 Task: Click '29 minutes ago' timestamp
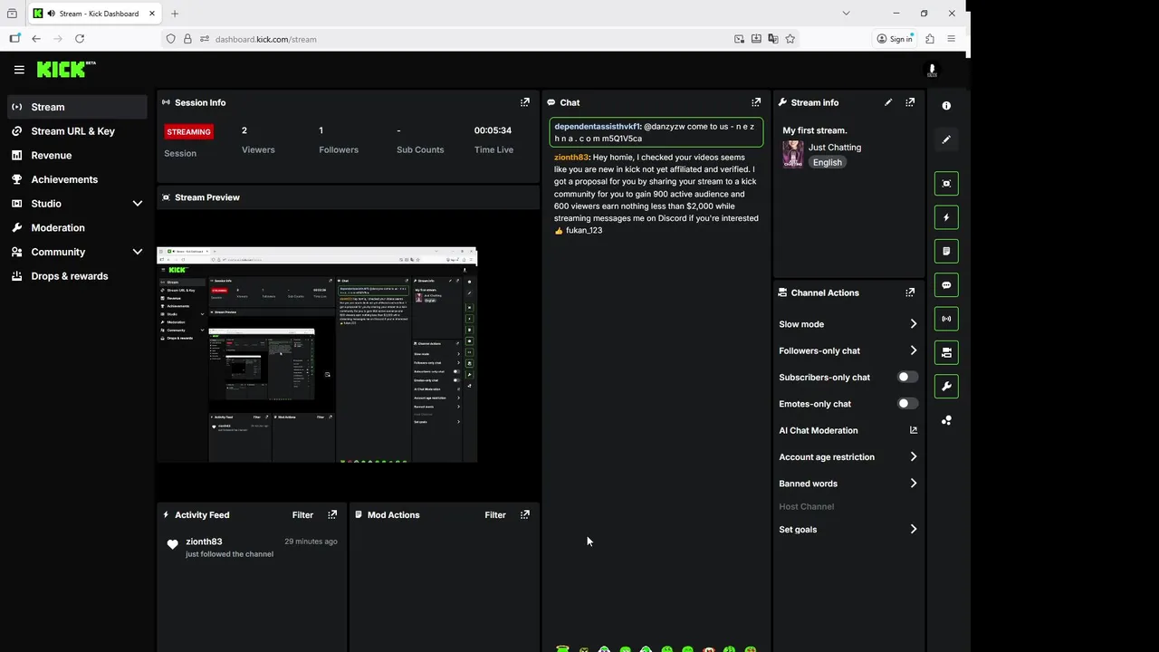point(311,542)
